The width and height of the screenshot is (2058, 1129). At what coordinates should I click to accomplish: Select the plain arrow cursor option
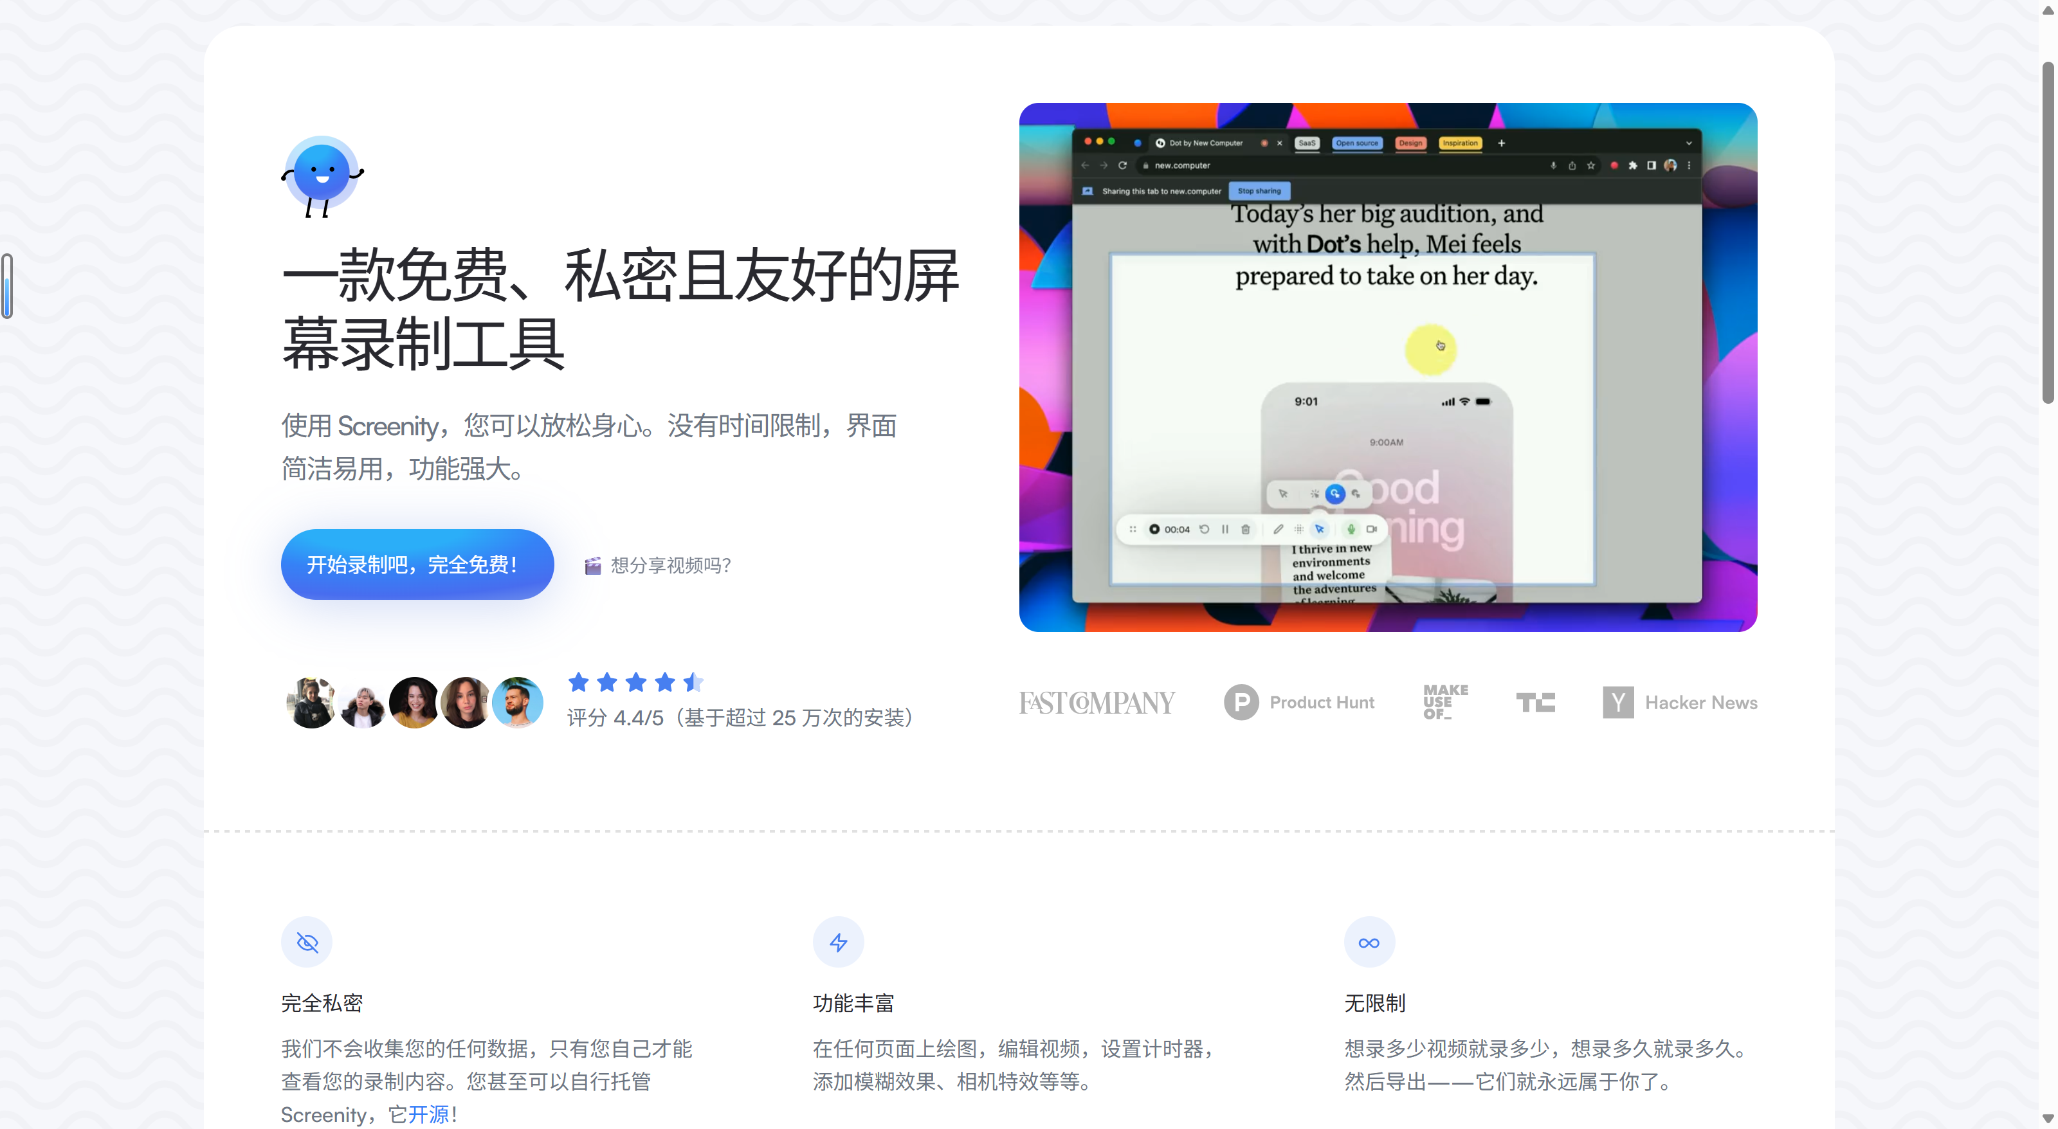coord(1282,493)
